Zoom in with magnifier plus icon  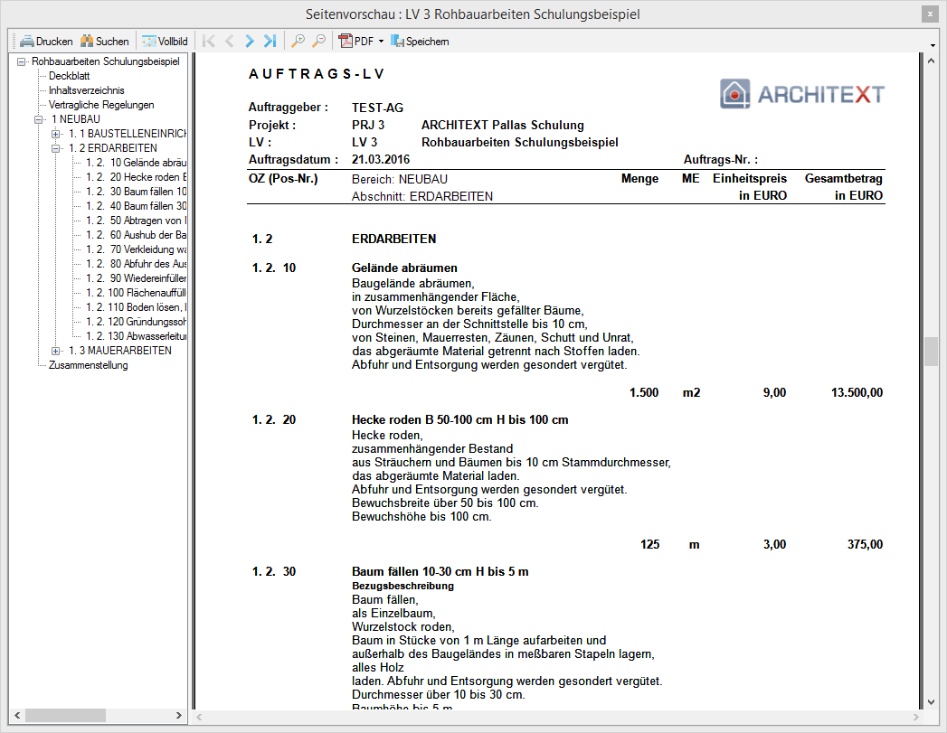(298, 41)
